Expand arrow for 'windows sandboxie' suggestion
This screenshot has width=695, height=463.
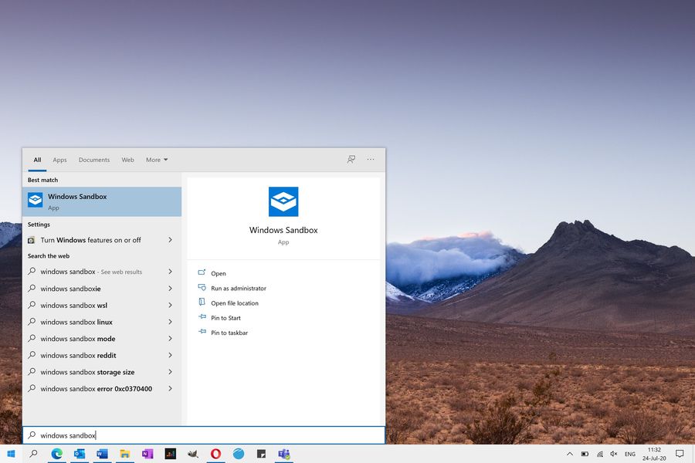click(x=170, y=289)
